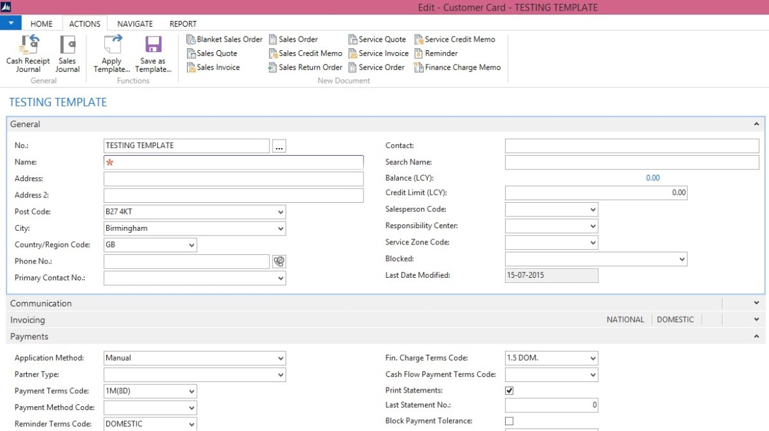The height and width of the screenshot is (431, 769).
Task: Open the Service Invoice action
Action: click(x=381, y=53)
